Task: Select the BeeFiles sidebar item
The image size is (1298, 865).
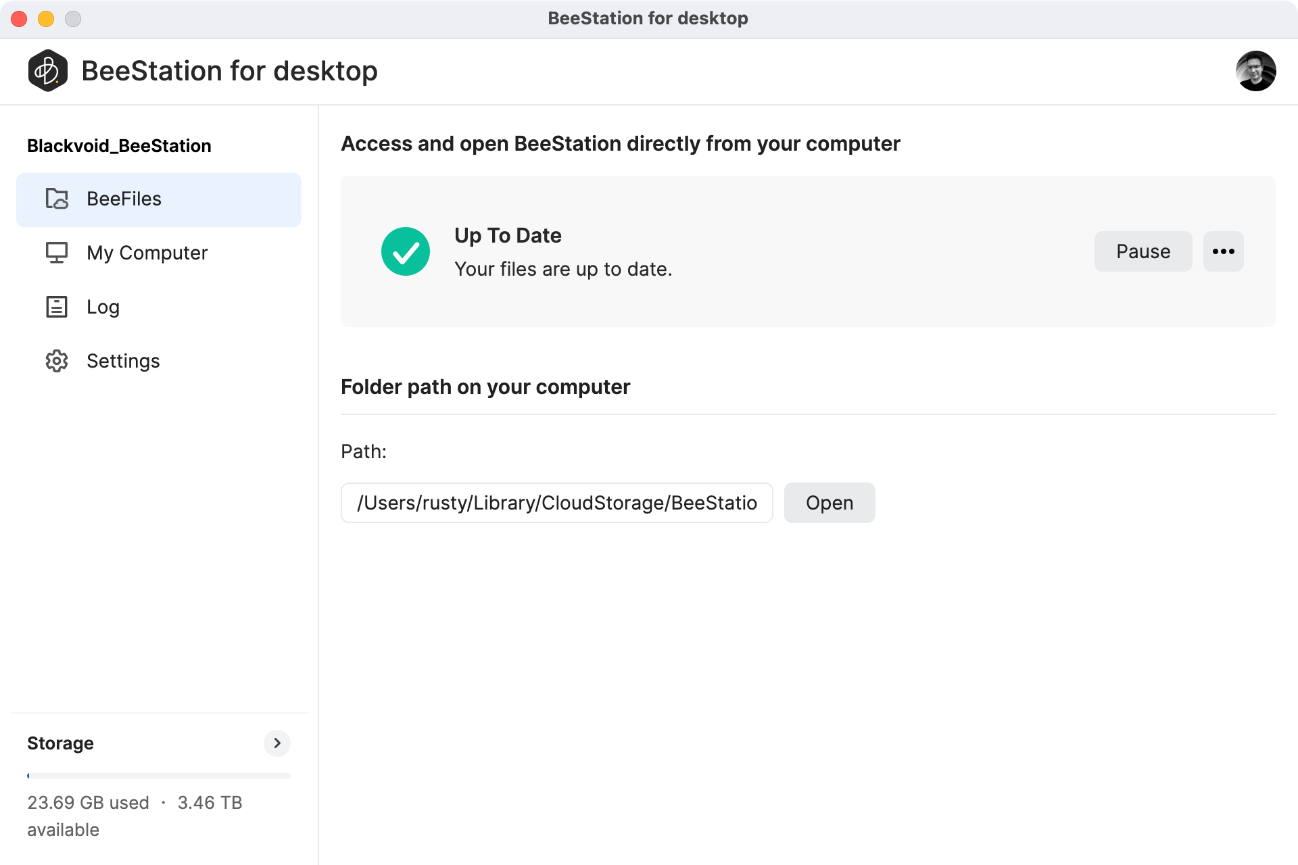Action: 159,199
